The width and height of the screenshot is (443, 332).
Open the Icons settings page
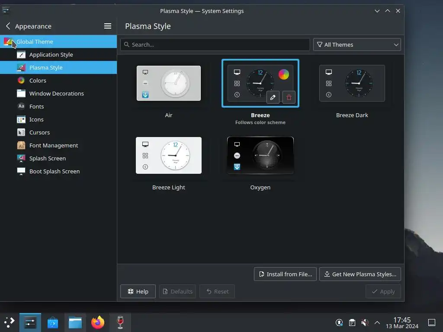coord(58,119)
